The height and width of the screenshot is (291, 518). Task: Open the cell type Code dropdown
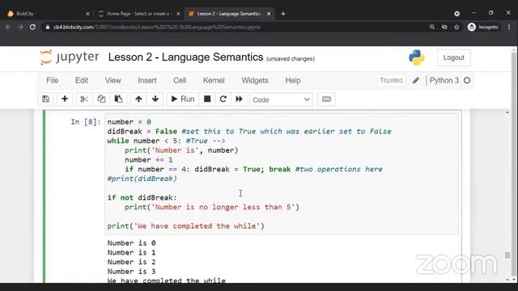pos(281,99)
